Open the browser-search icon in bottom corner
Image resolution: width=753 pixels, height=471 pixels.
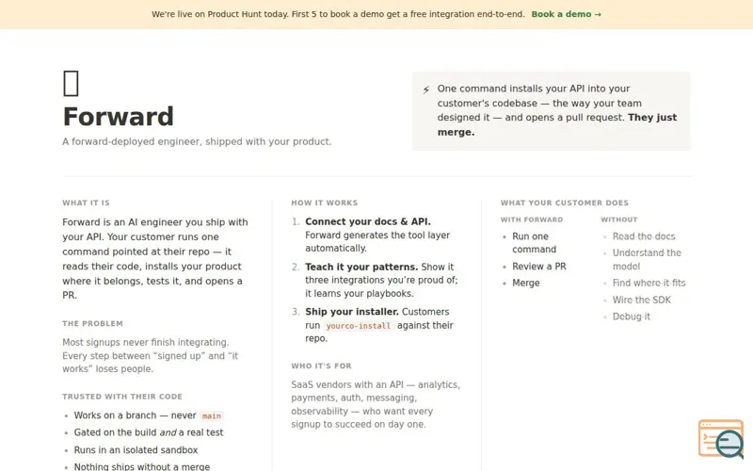pyautogui.click(x=721, y=438)
